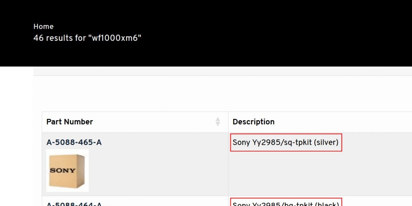Click the Part Number column header label
The height and width of the screenshot is (206, 412).
[x=70, y=122]
